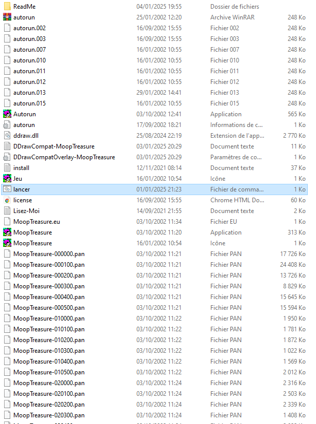Select the file named autorun.013
This screenshot has width=316, height=424.
coord(30,93)
